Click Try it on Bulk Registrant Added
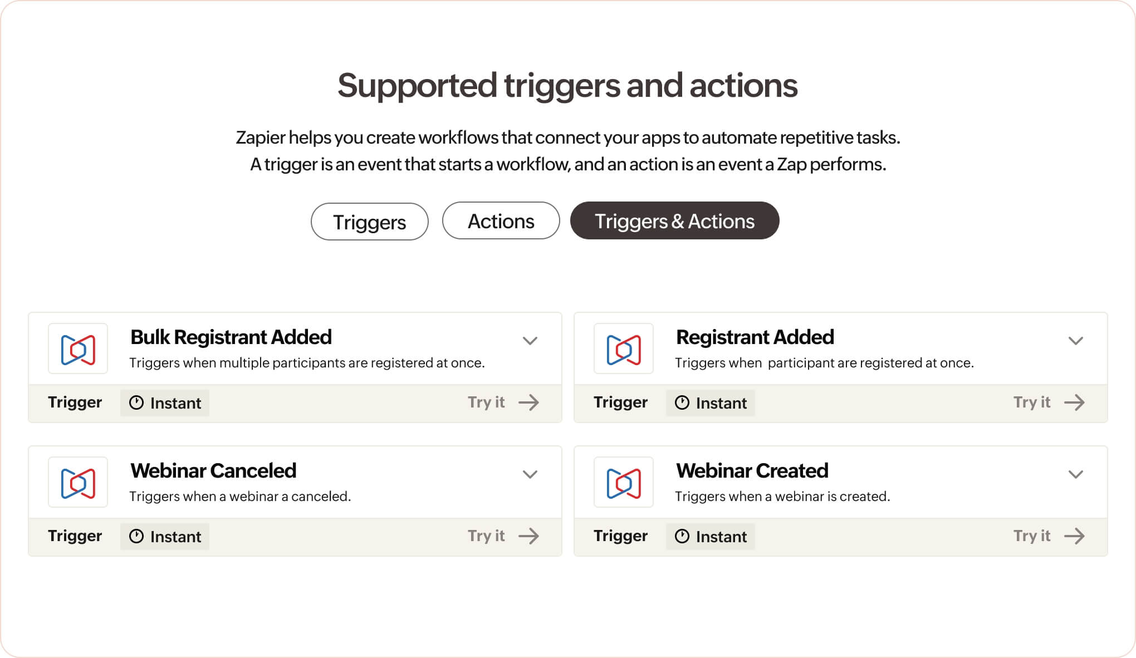 [486, 402]
